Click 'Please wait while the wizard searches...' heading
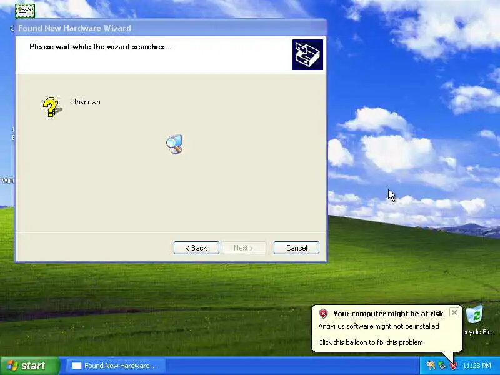This screenshot has height=375, width=500. coord(100,47)
